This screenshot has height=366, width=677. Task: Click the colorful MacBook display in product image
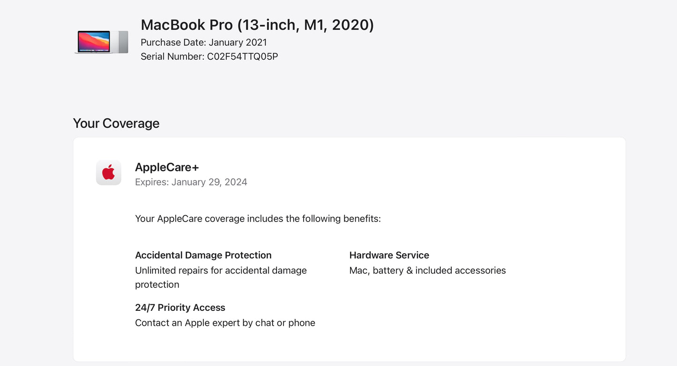coord(94,41)
